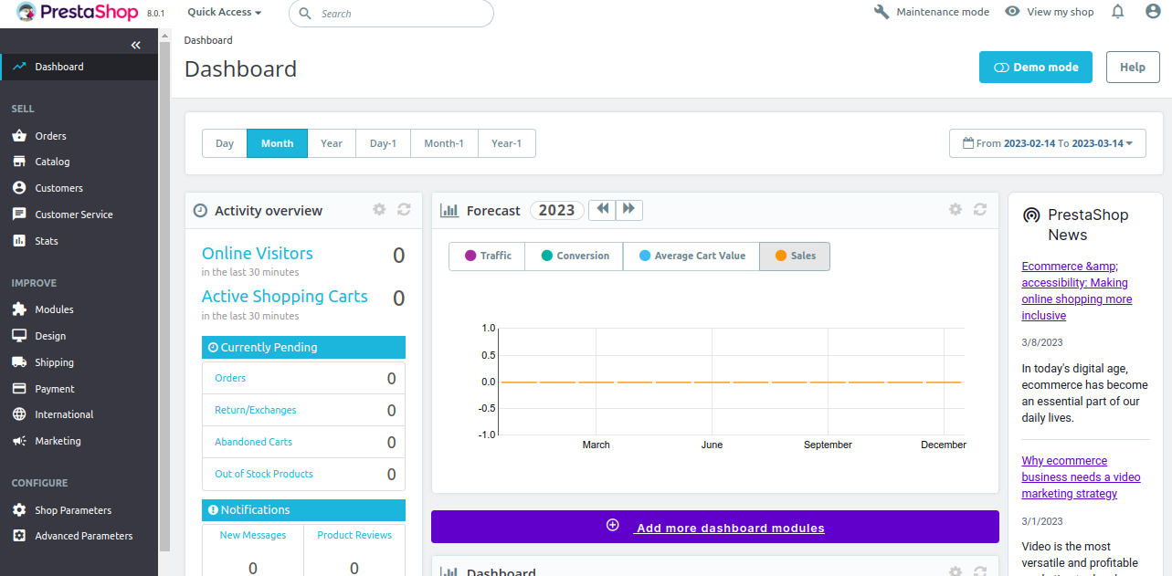
Task: Refresh the Forecast panel
Action: [x=979, y=210]
